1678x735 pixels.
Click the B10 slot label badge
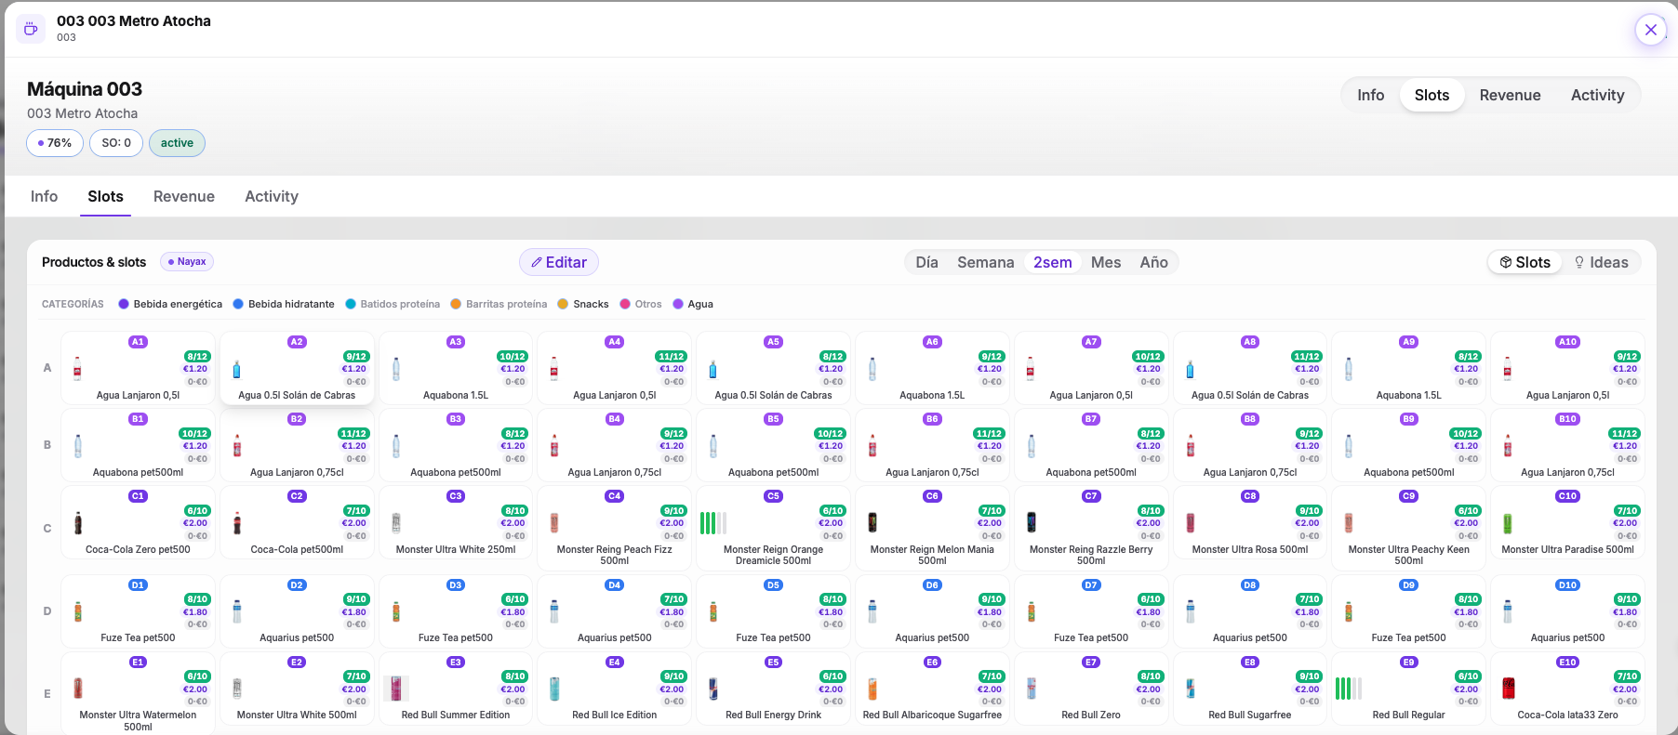1567,419
